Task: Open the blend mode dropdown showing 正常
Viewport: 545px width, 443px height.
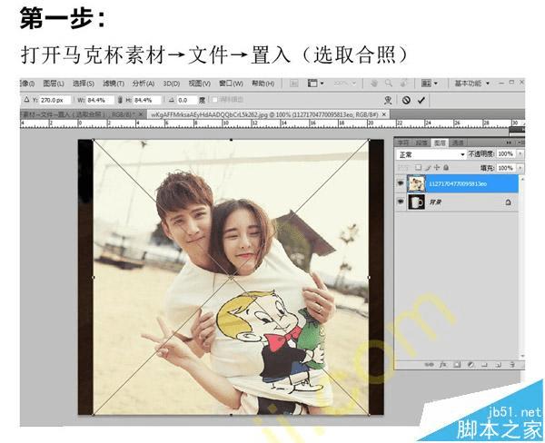Action: click(x=431, y=154)
